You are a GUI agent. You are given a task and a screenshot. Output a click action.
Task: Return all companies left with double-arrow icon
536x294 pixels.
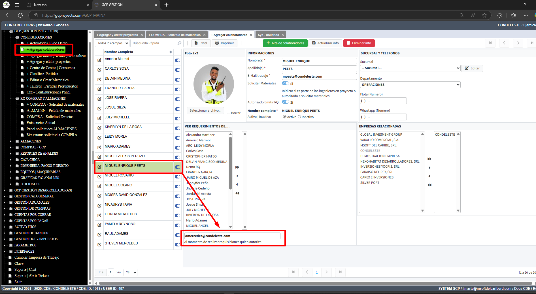coord(429,185)
